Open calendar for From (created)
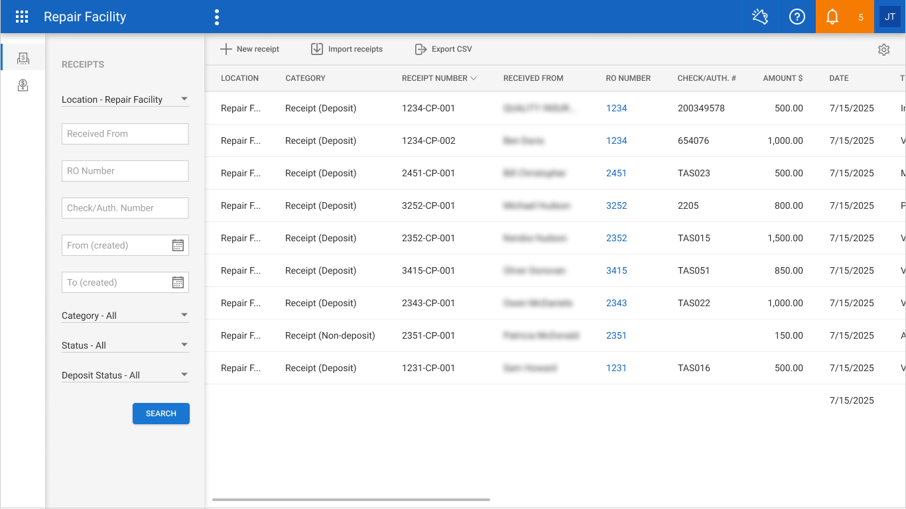 point(178,245)
